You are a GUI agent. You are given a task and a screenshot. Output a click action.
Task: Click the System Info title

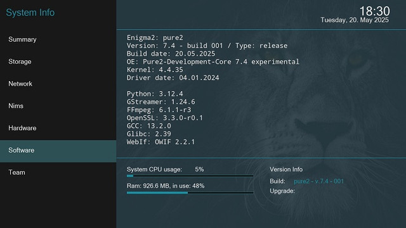tap(30, 13)
